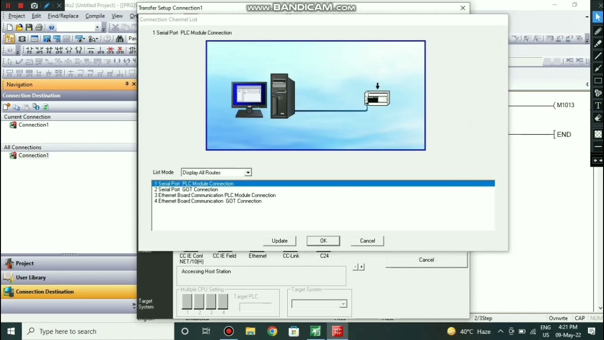Take Bandicam camera screenshot
The width and height of the screenshot is (604, 340).
[x=34, y=6]
